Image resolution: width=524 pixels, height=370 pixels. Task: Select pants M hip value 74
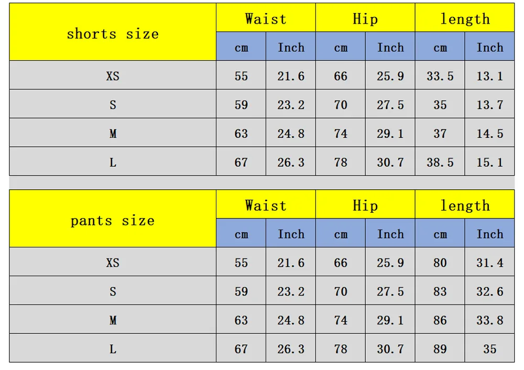(x=341, y=319)
